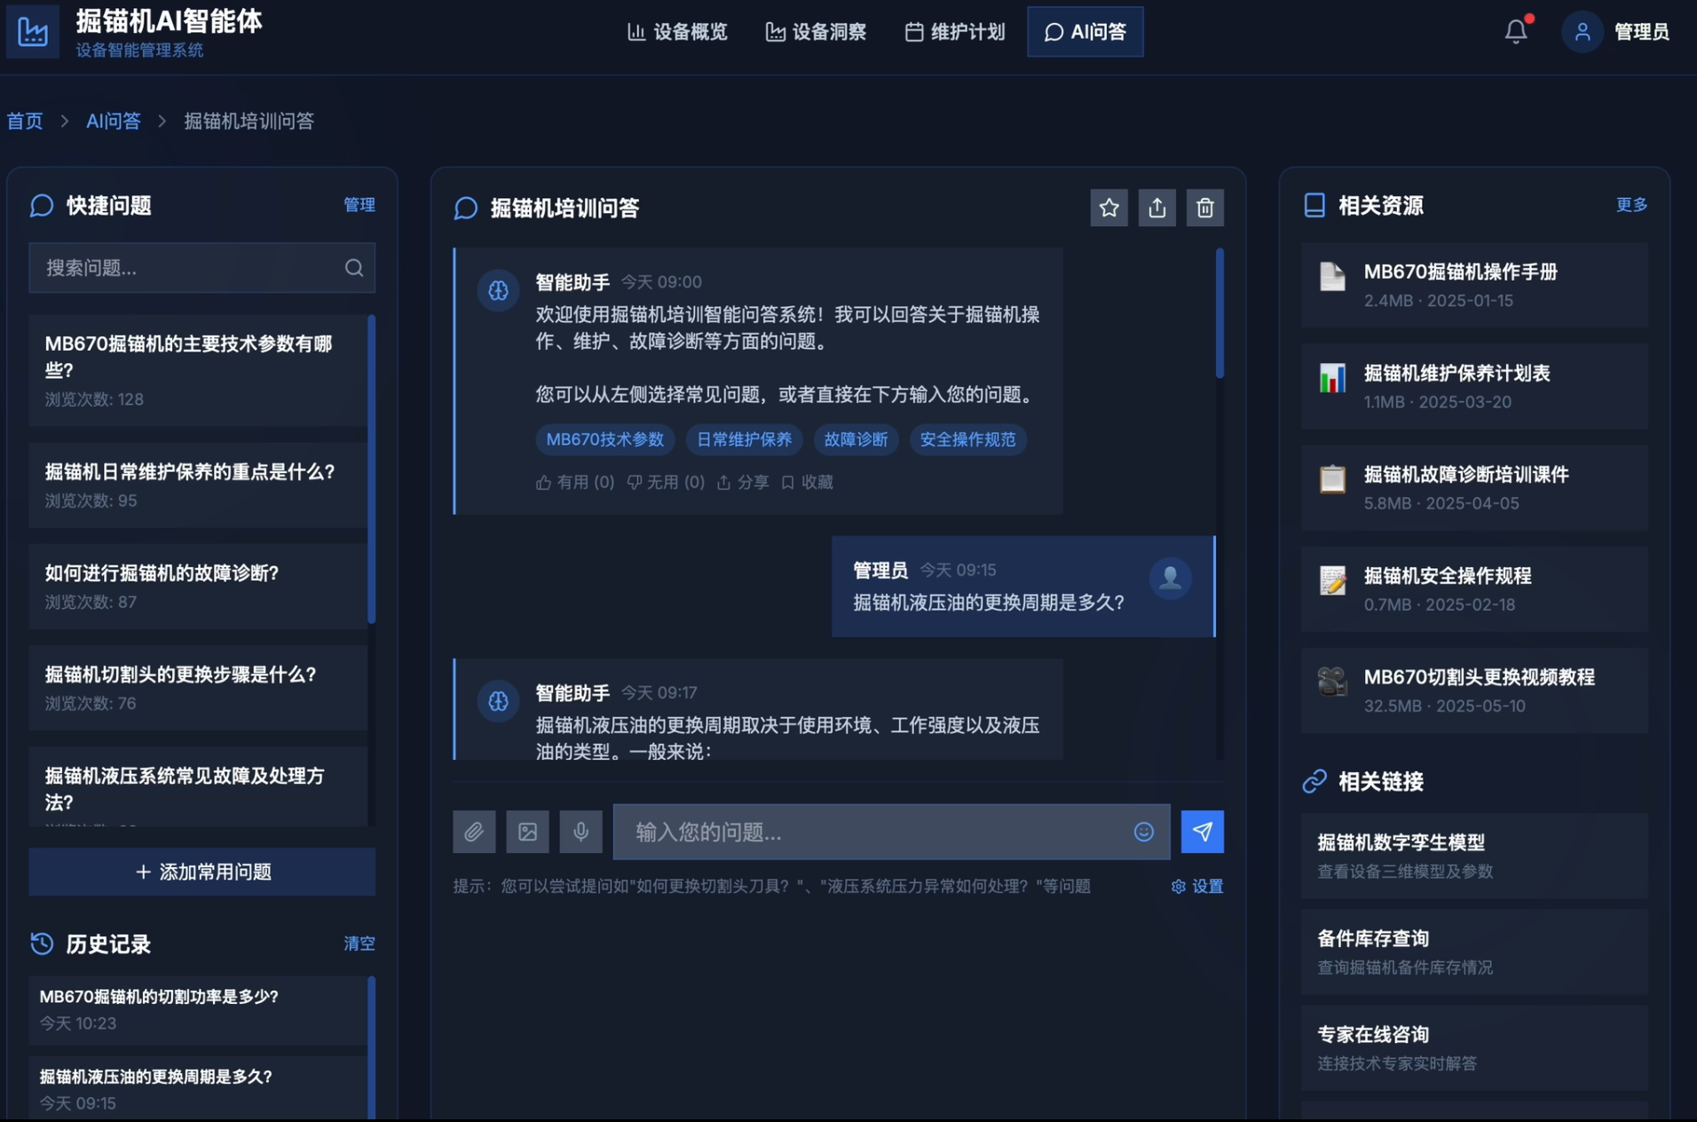Click the notification bell icon
The height and width of the screenshot is (1122, 1697).
coord(1516,32)
